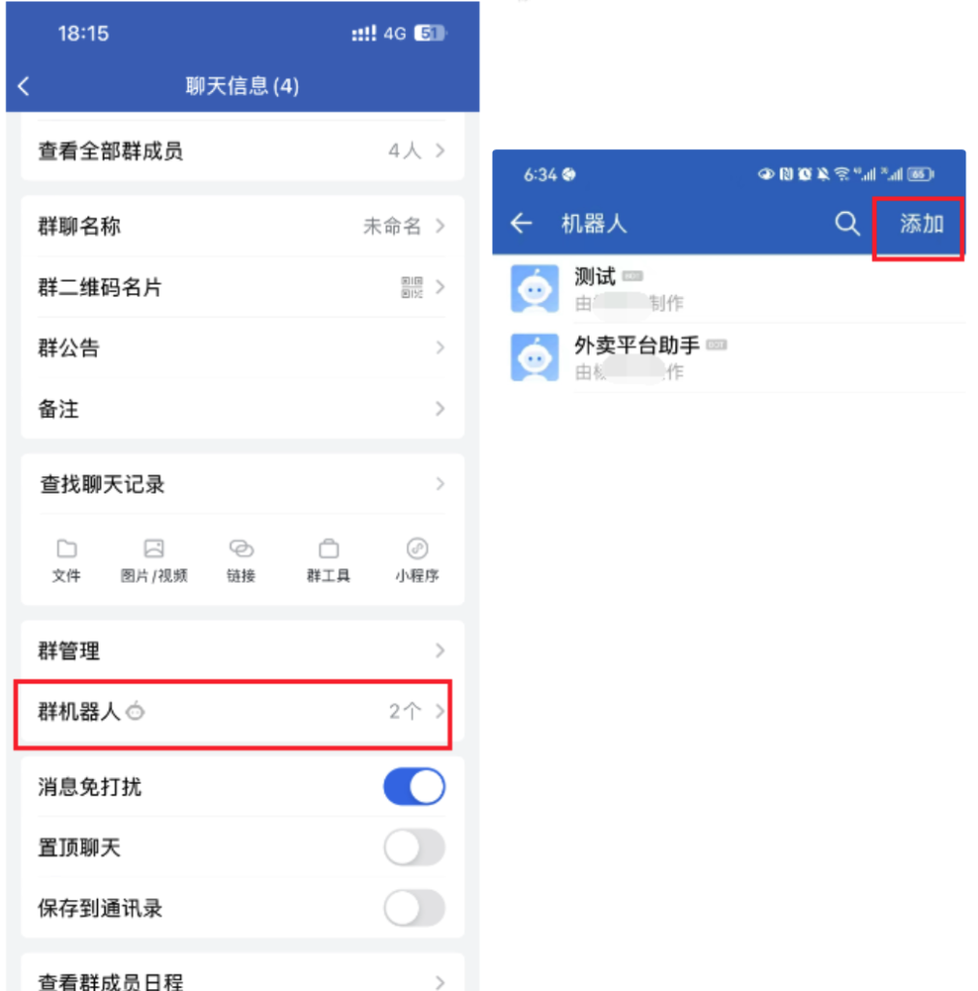Tap the search magnifier in 机器人 header
The height and width of the screenshot is (991, 978).
click(x=846, y=224)
